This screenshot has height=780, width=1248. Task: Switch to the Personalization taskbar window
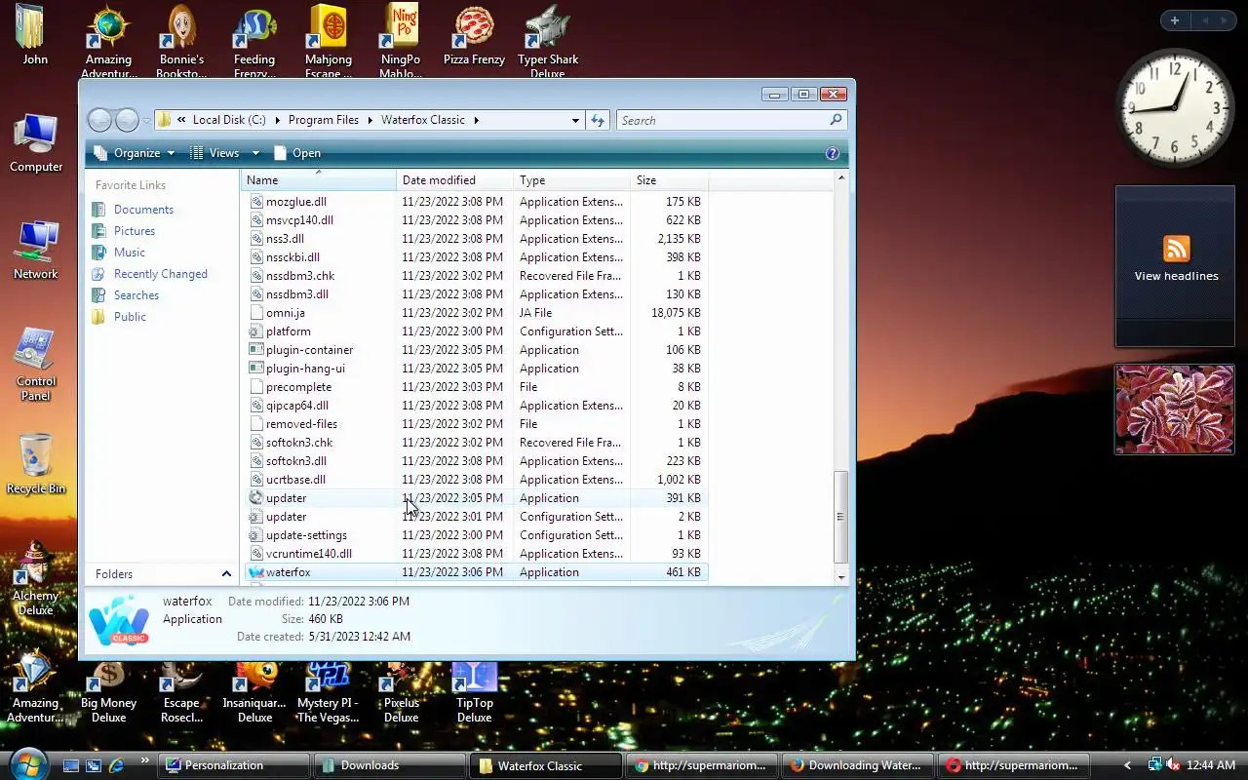[x=234, y=765]
